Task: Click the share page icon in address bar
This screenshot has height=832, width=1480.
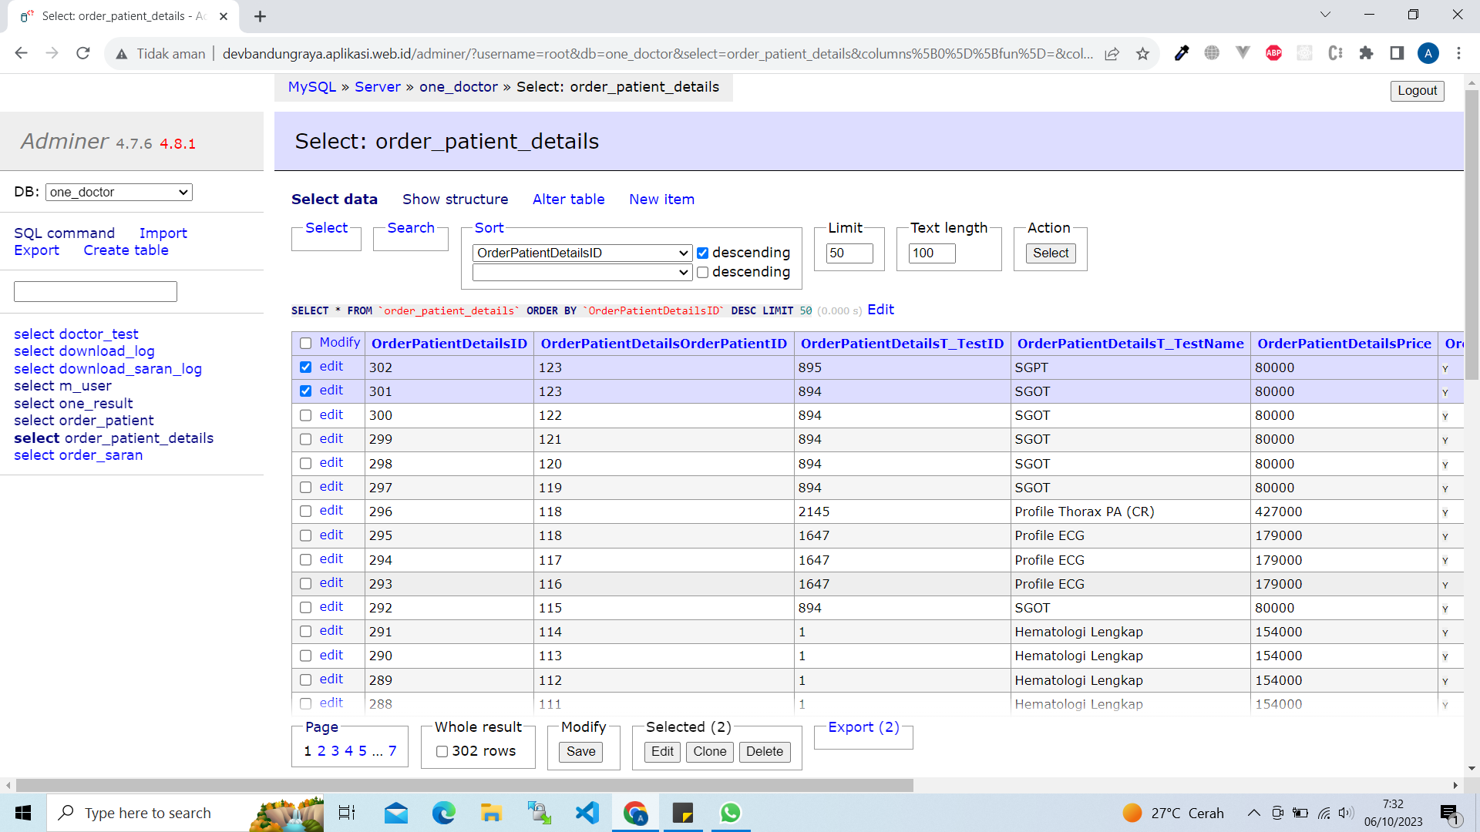Action: point(1112,53)
